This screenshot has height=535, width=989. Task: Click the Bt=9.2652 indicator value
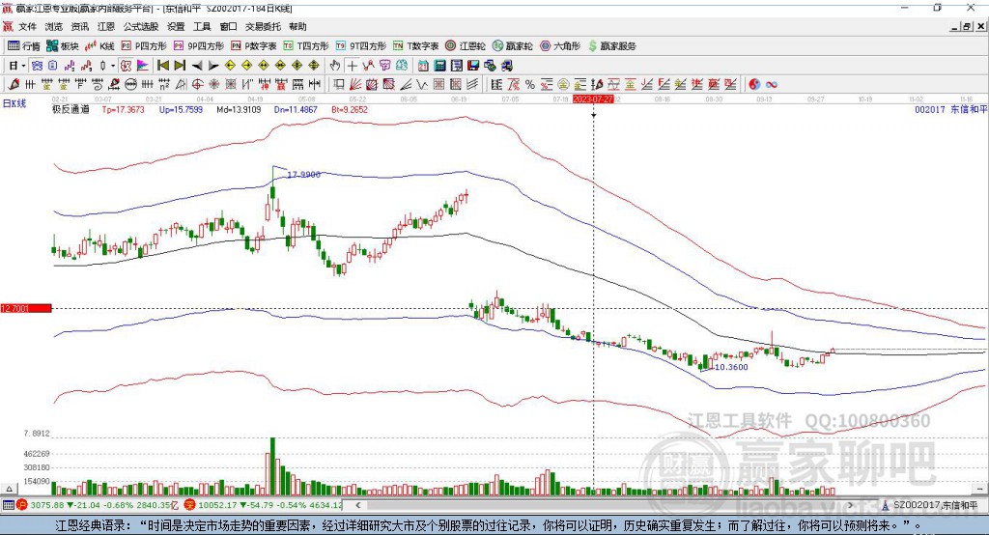[x=350, y=109]
